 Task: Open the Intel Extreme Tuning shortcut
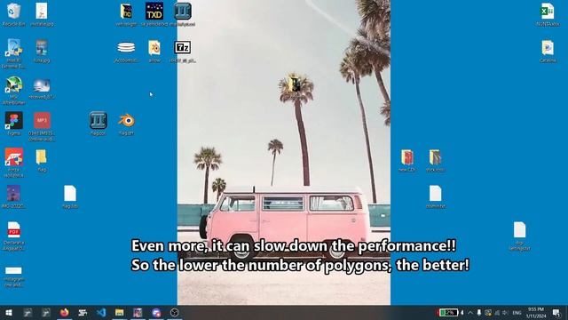[x=14, y=47]
